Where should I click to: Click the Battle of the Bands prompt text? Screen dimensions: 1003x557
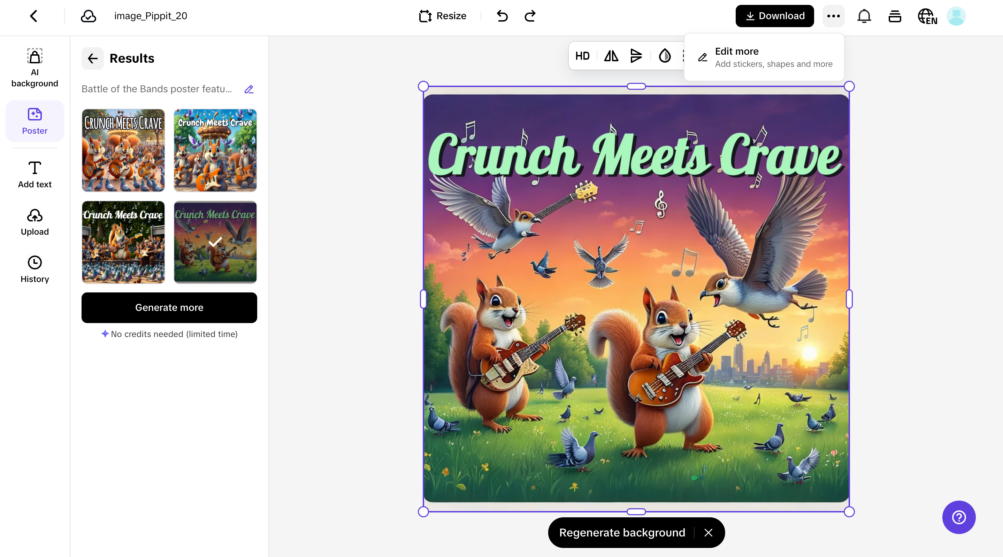pos(156,89)
